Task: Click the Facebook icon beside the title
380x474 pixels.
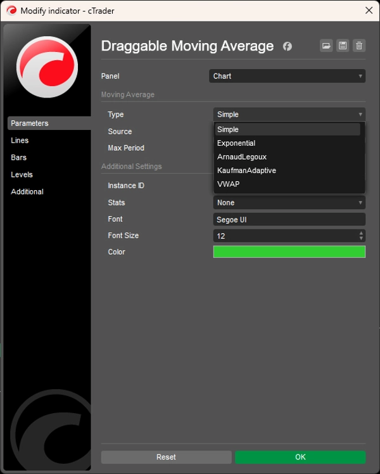Action: coord(288,46)
